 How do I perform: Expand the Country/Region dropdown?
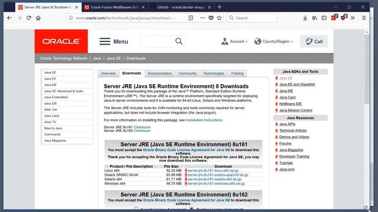coord(273,41)
